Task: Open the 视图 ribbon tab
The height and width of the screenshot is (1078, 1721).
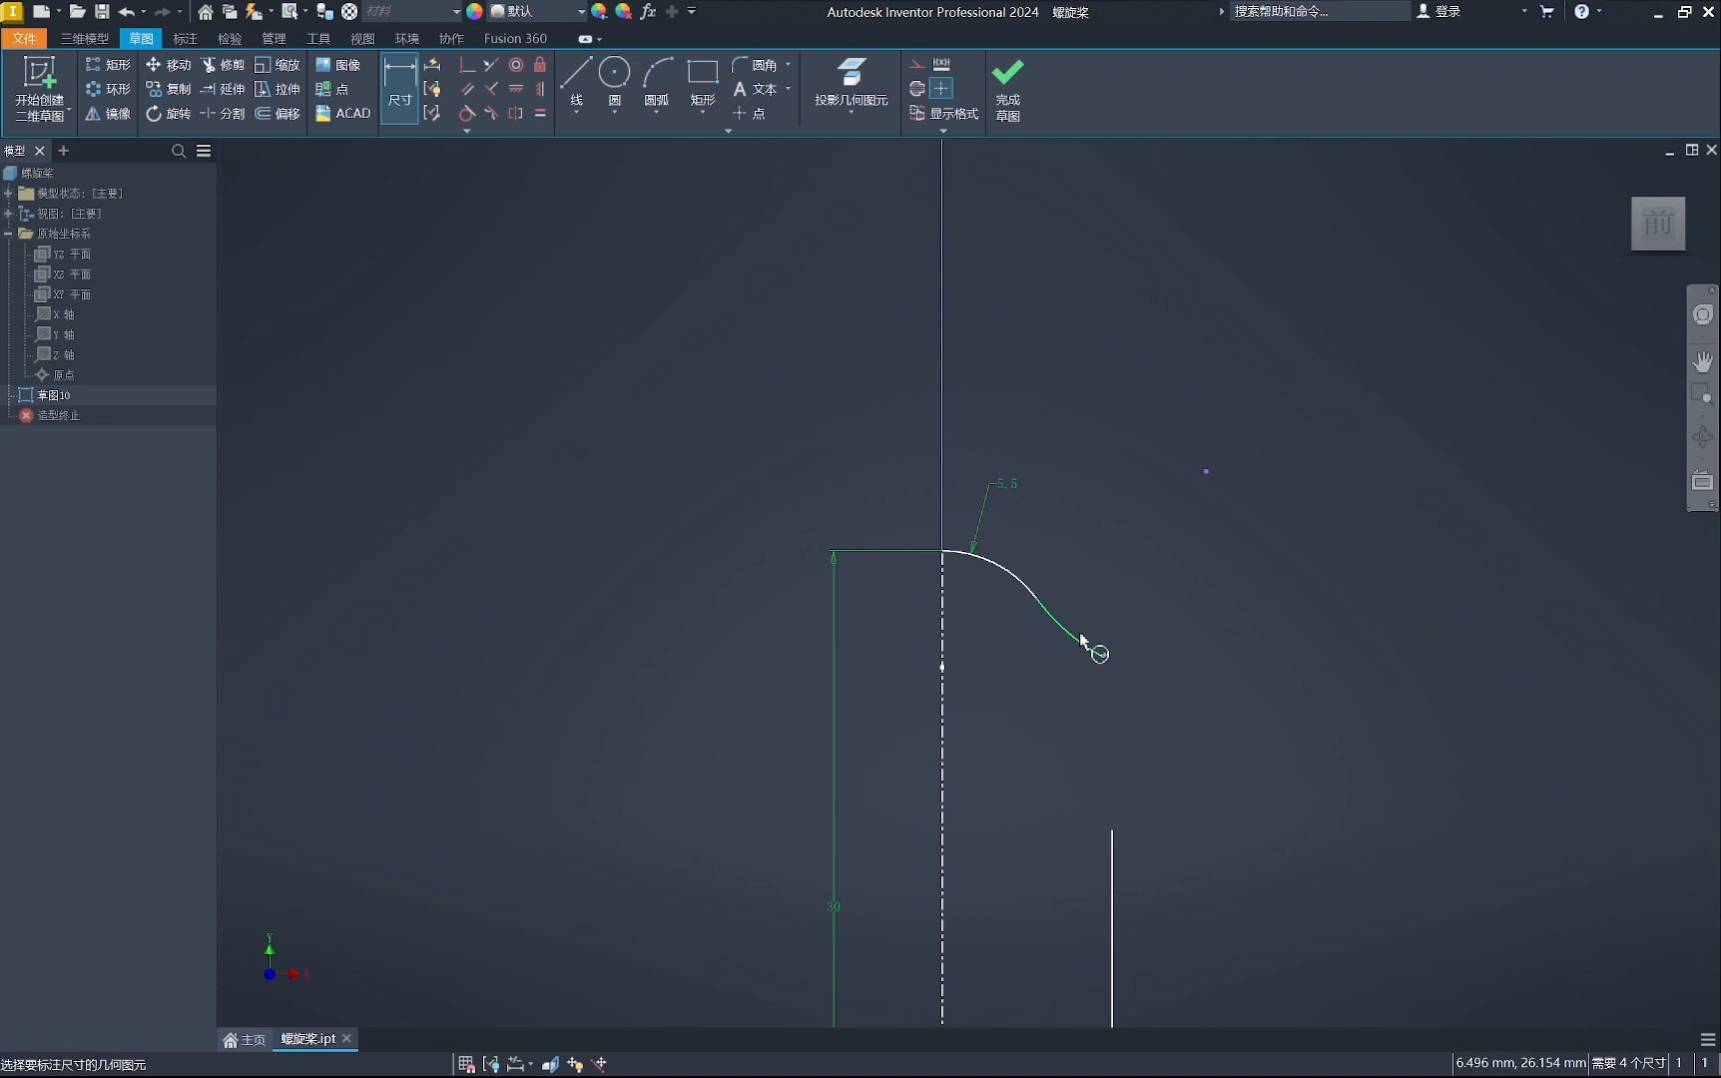Action: coord(362,39)
